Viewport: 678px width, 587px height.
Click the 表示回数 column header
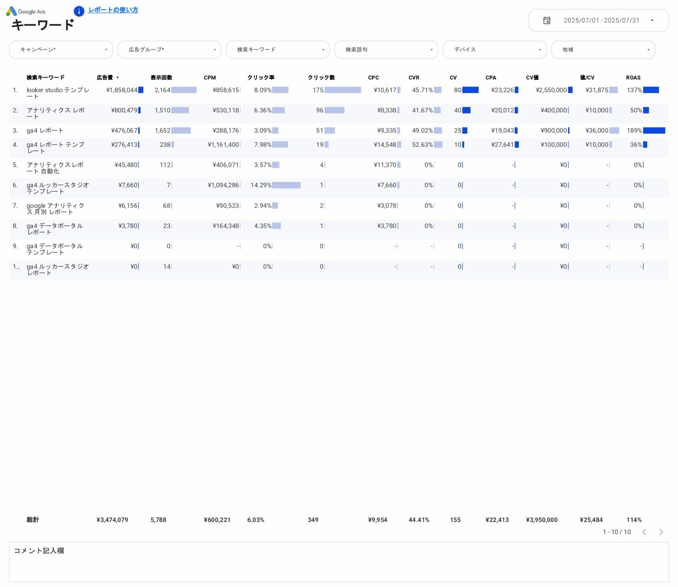[x=162, y=78]
